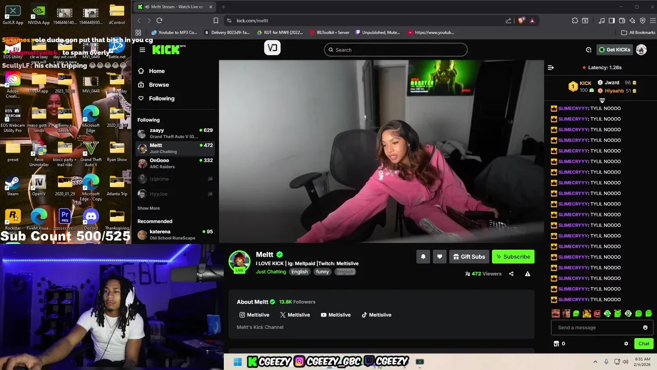
Task: Click the share icon in address bar
Action: coord(508,21)
